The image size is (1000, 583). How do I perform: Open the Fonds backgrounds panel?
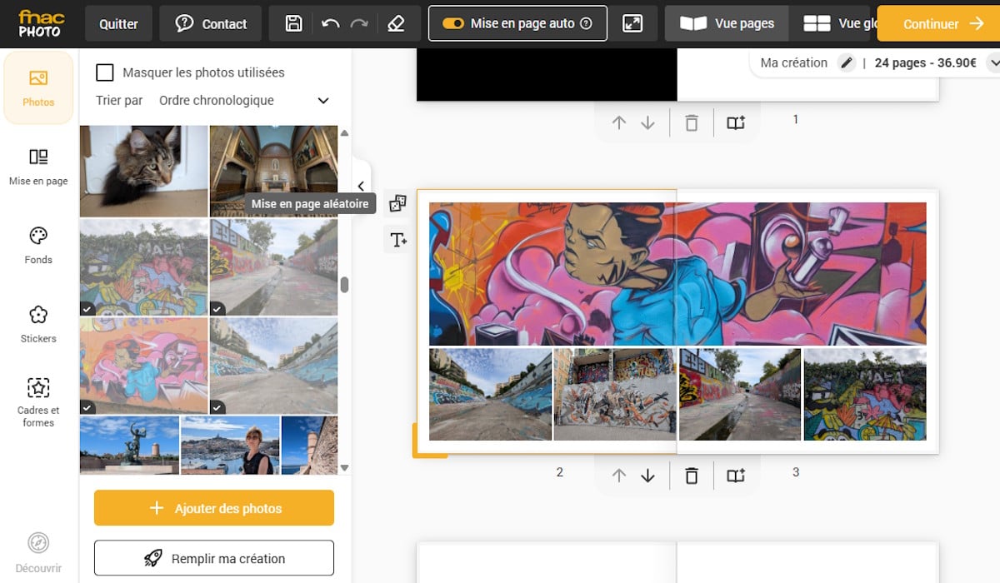tap(38, 245)
